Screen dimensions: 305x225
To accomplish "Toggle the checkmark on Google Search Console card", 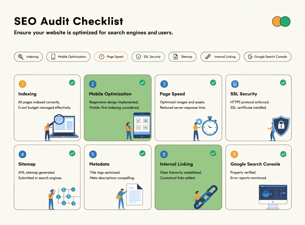I will (283, 154).
